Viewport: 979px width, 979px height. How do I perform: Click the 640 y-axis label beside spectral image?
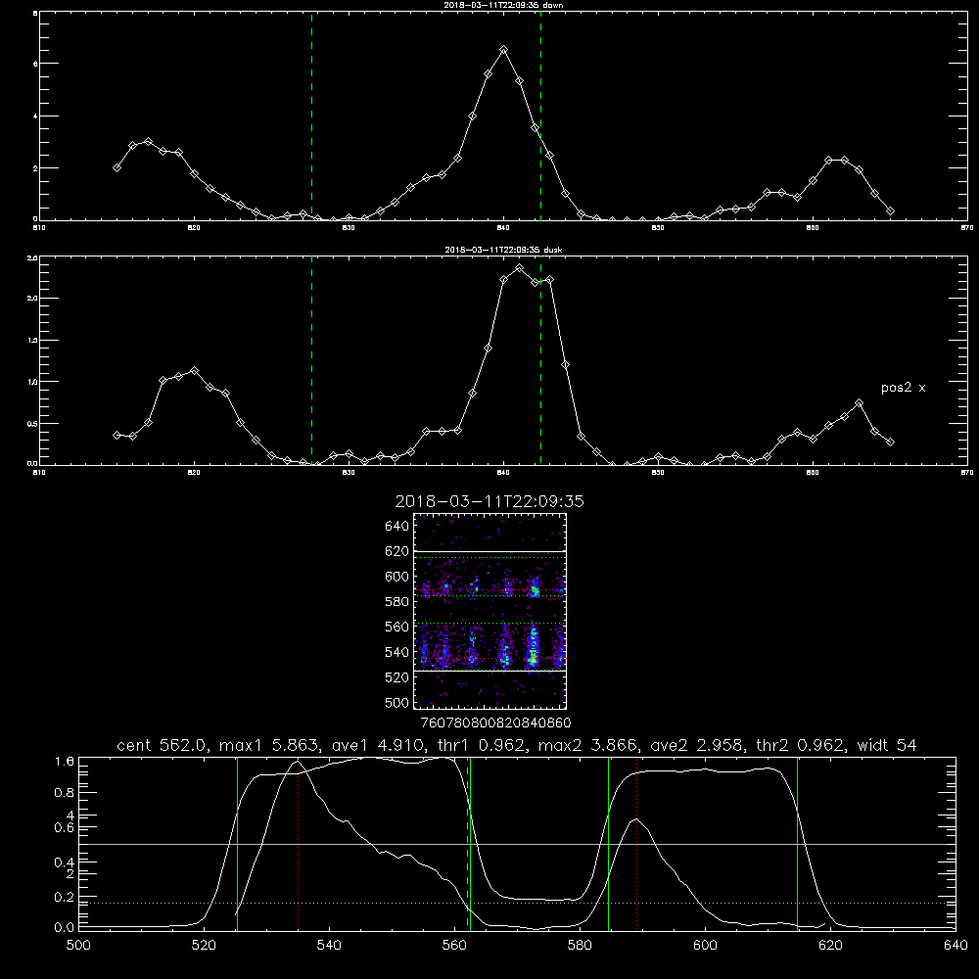(x=397, y=527)
